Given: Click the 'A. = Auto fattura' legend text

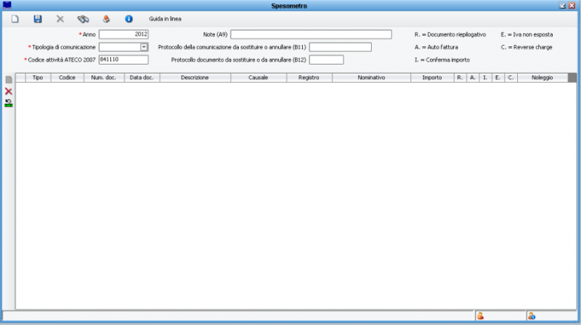Looking at the screenshot, I should click(436, 47).
